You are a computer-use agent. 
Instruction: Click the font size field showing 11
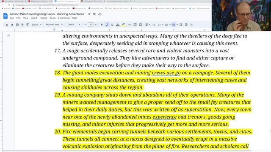point(91,24)
